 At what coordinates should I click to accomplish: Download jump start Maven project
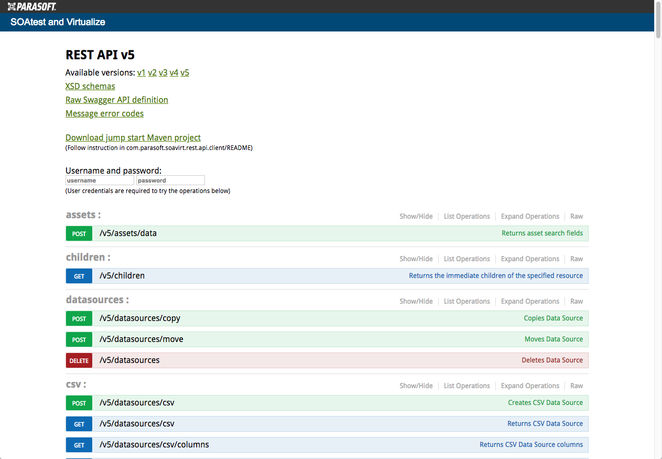133,138
